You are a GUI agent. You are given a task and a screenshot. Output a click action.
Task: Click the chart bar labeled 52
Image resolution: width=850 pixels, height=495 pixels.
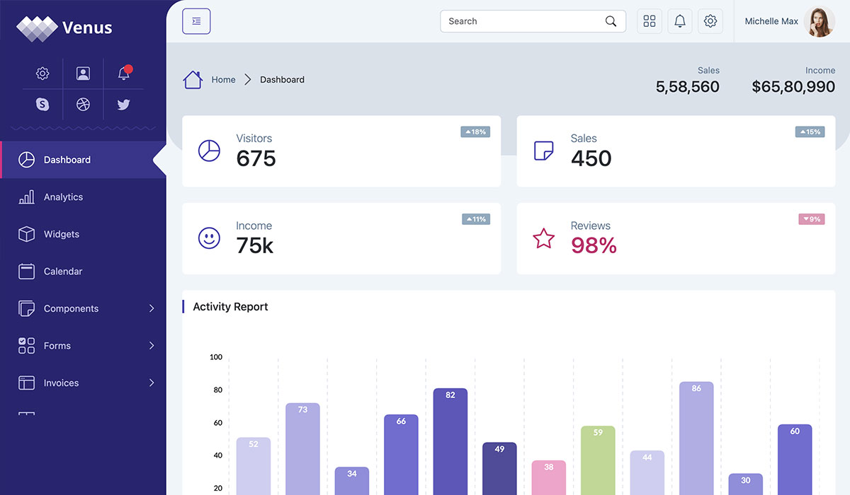(254, 466)
